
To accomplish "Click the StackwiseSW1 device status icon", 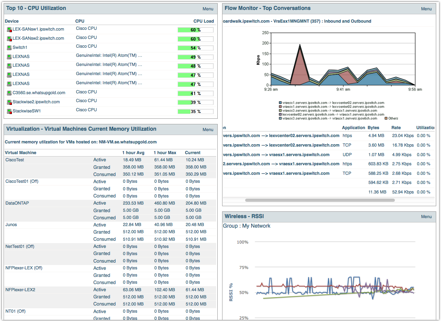I will pos(9,111).
